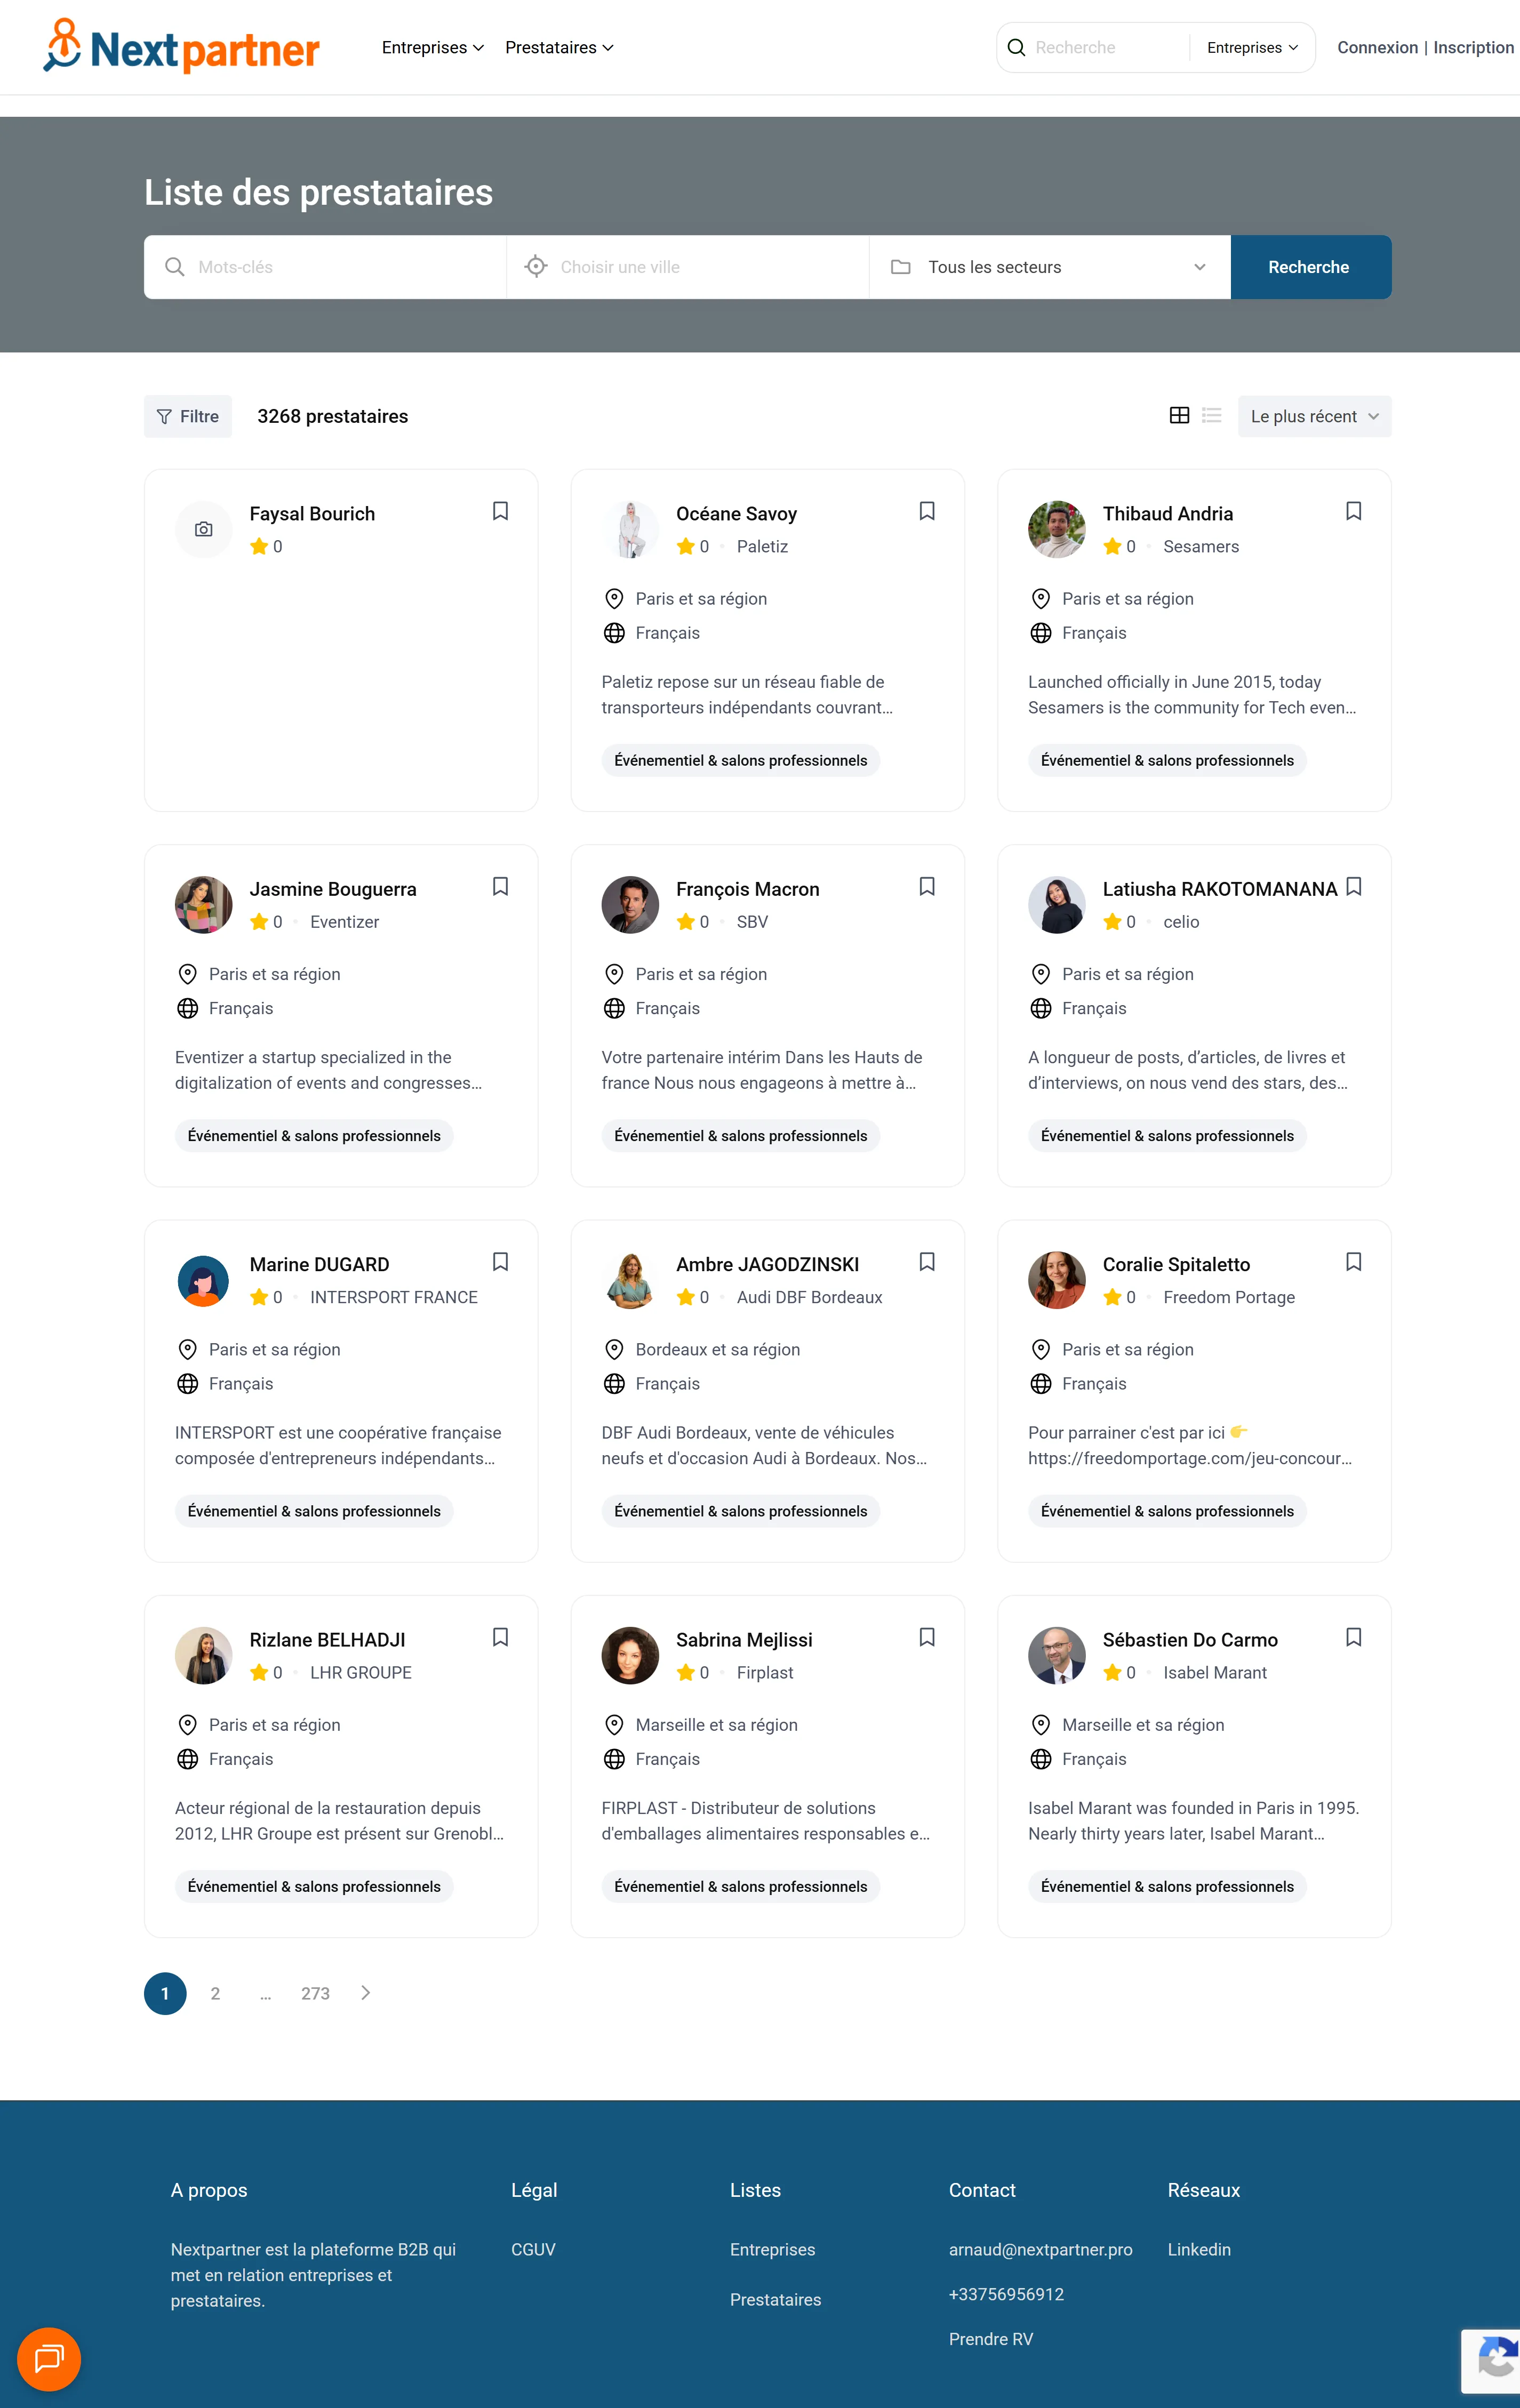Go to page 2 of providers
Image resolution: width=1520 pixels, height=2408 pixels.
pyautogui.click(x=215, y=1993)
